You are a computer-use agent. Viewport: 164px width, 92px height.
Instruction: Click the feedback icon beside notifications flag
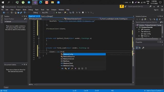pyautogui.click(x=126, y=6)
